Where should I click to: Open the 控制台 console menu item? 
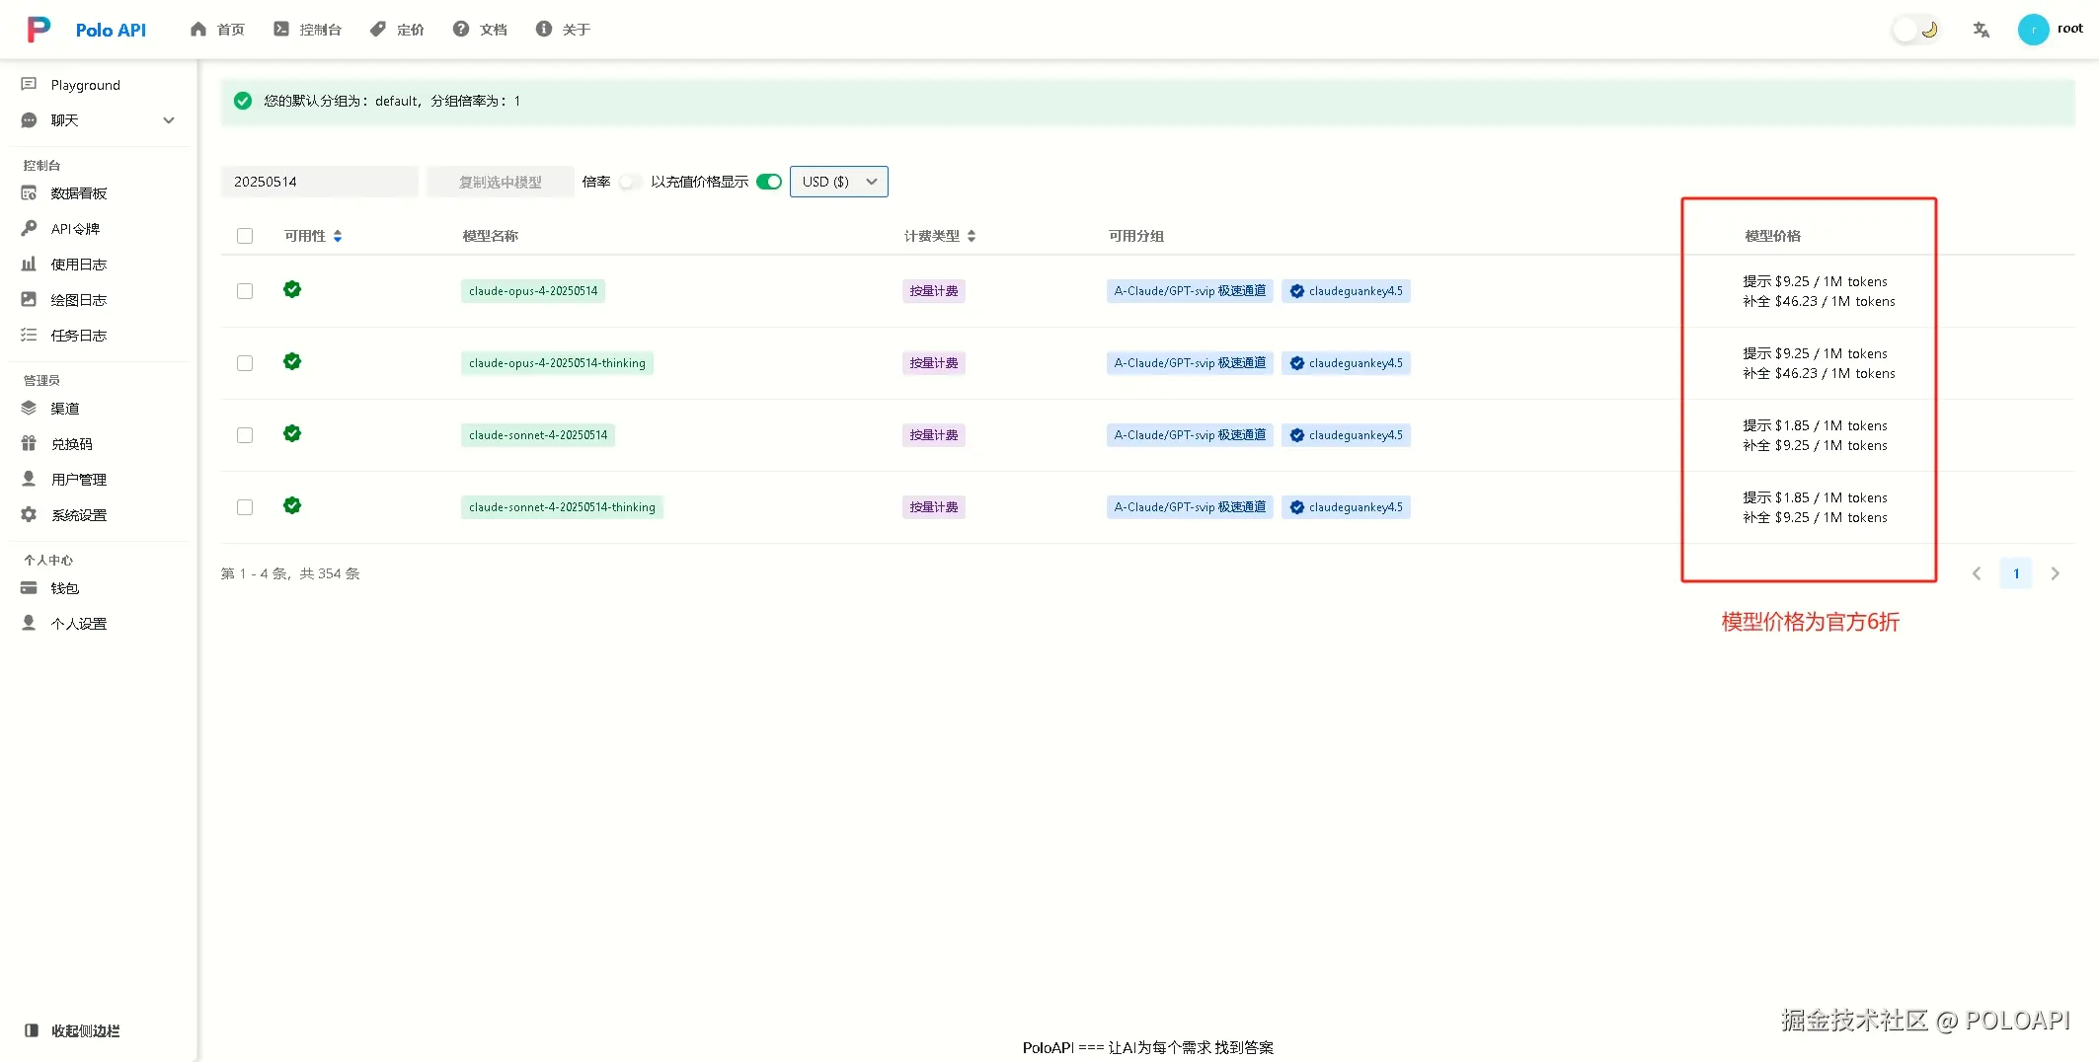click(x=307, y=30)
